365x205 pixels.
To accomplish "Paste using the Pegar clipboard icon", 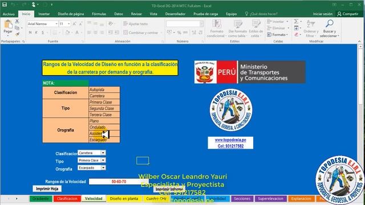I will pyautogui.click(x=8, y=24).
